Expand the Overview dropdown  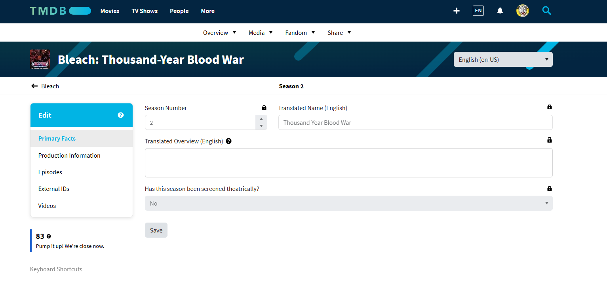pyautogui.click(x=220, y=32)
